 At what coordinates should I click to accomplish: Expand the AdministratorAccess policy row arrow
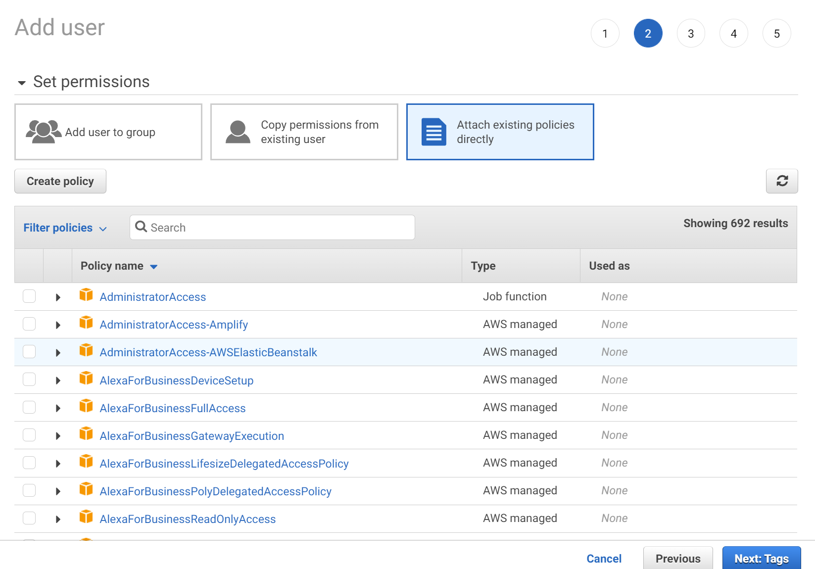click(x=58, y=297)
